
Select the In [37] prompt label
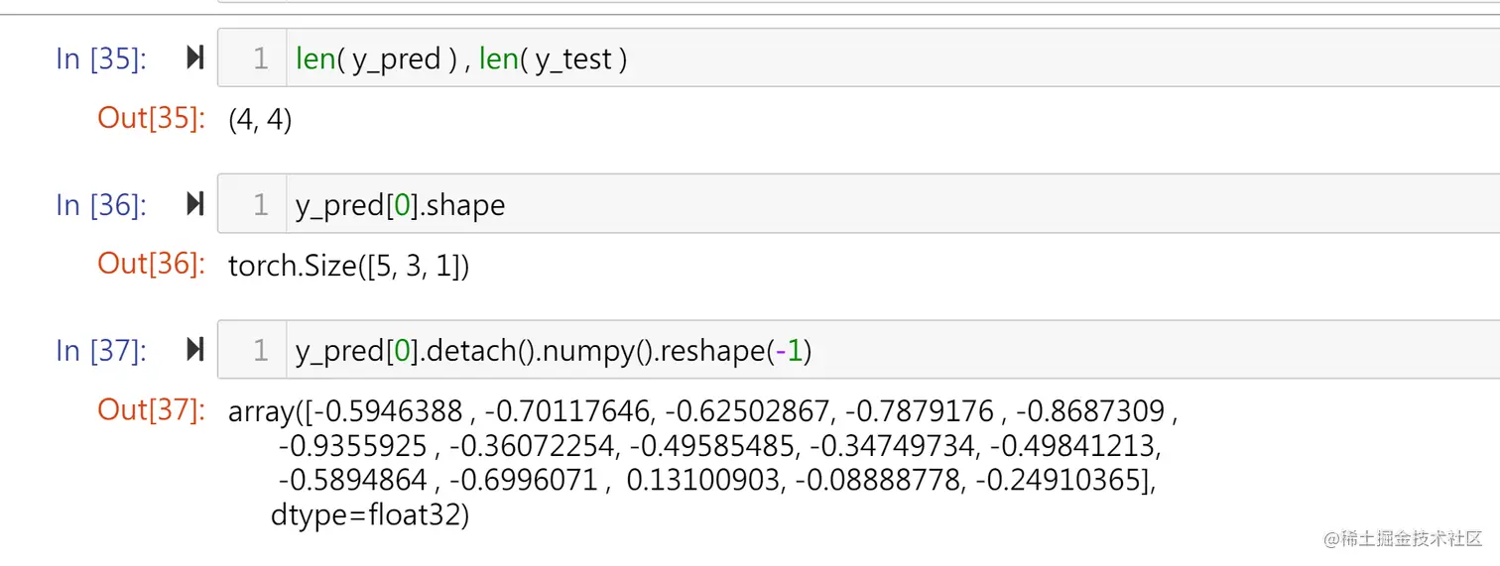101,351
